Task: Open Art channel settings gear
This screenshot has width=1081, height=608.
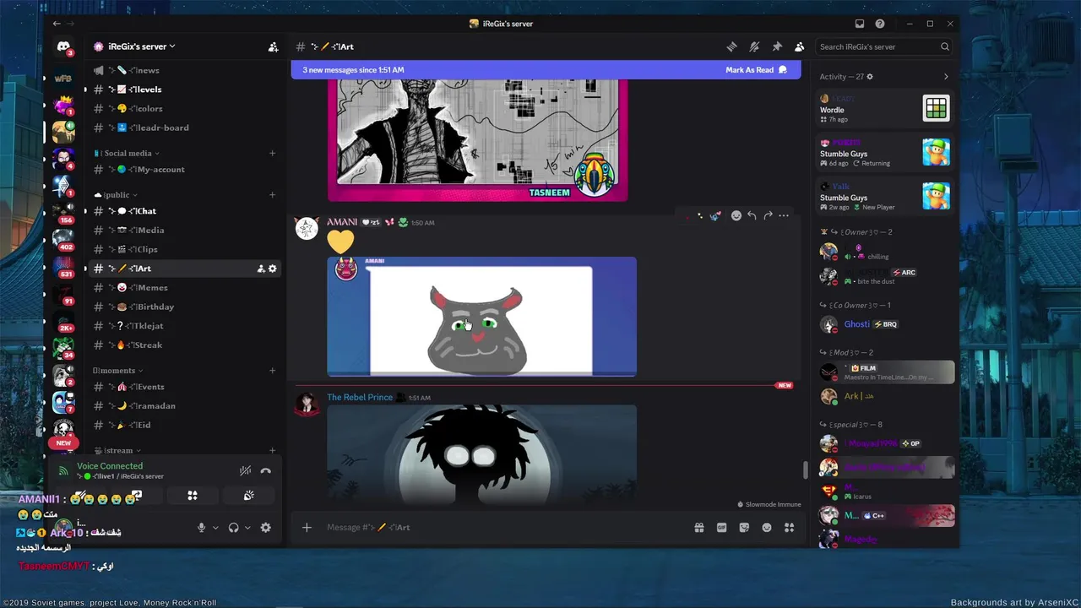Action: pyautogui.click(x=273, y=269)
